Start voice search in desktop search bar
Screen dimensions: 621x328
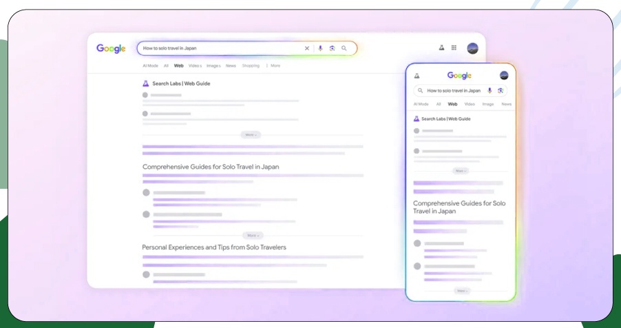click(x=320, y=48)
